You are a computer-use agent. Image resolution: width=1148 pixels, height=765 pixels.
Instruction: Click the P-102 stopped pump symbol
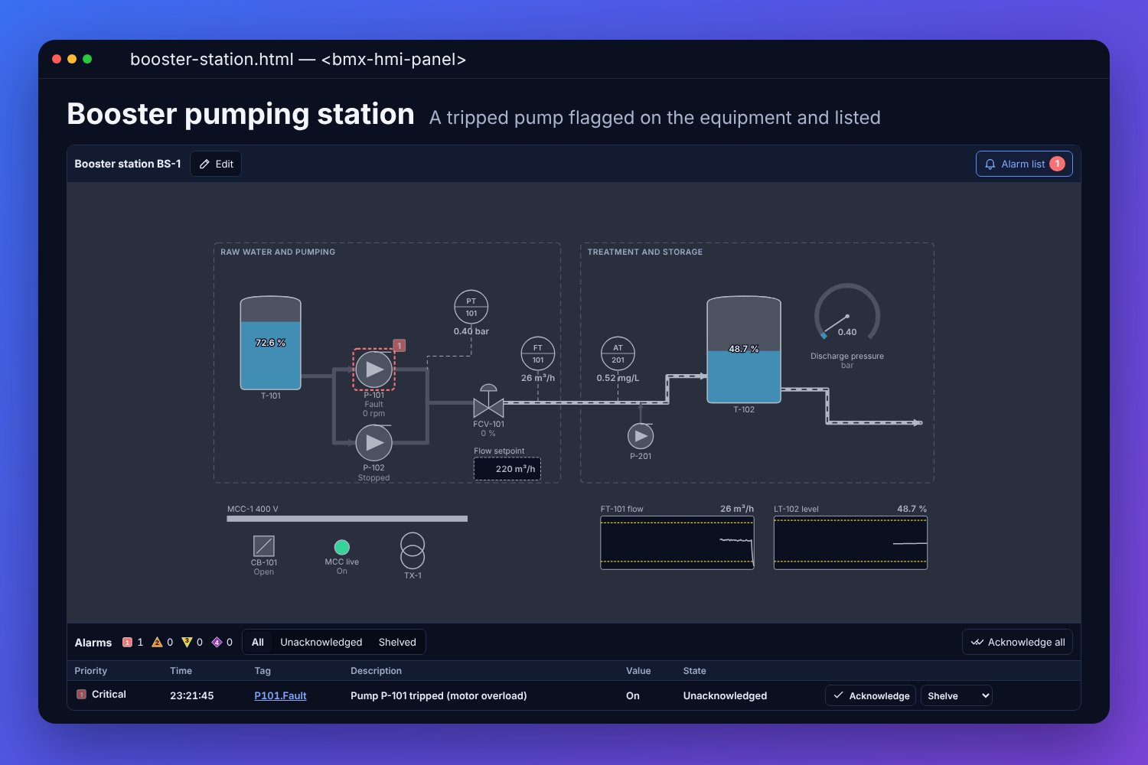(x=374, y=442)
